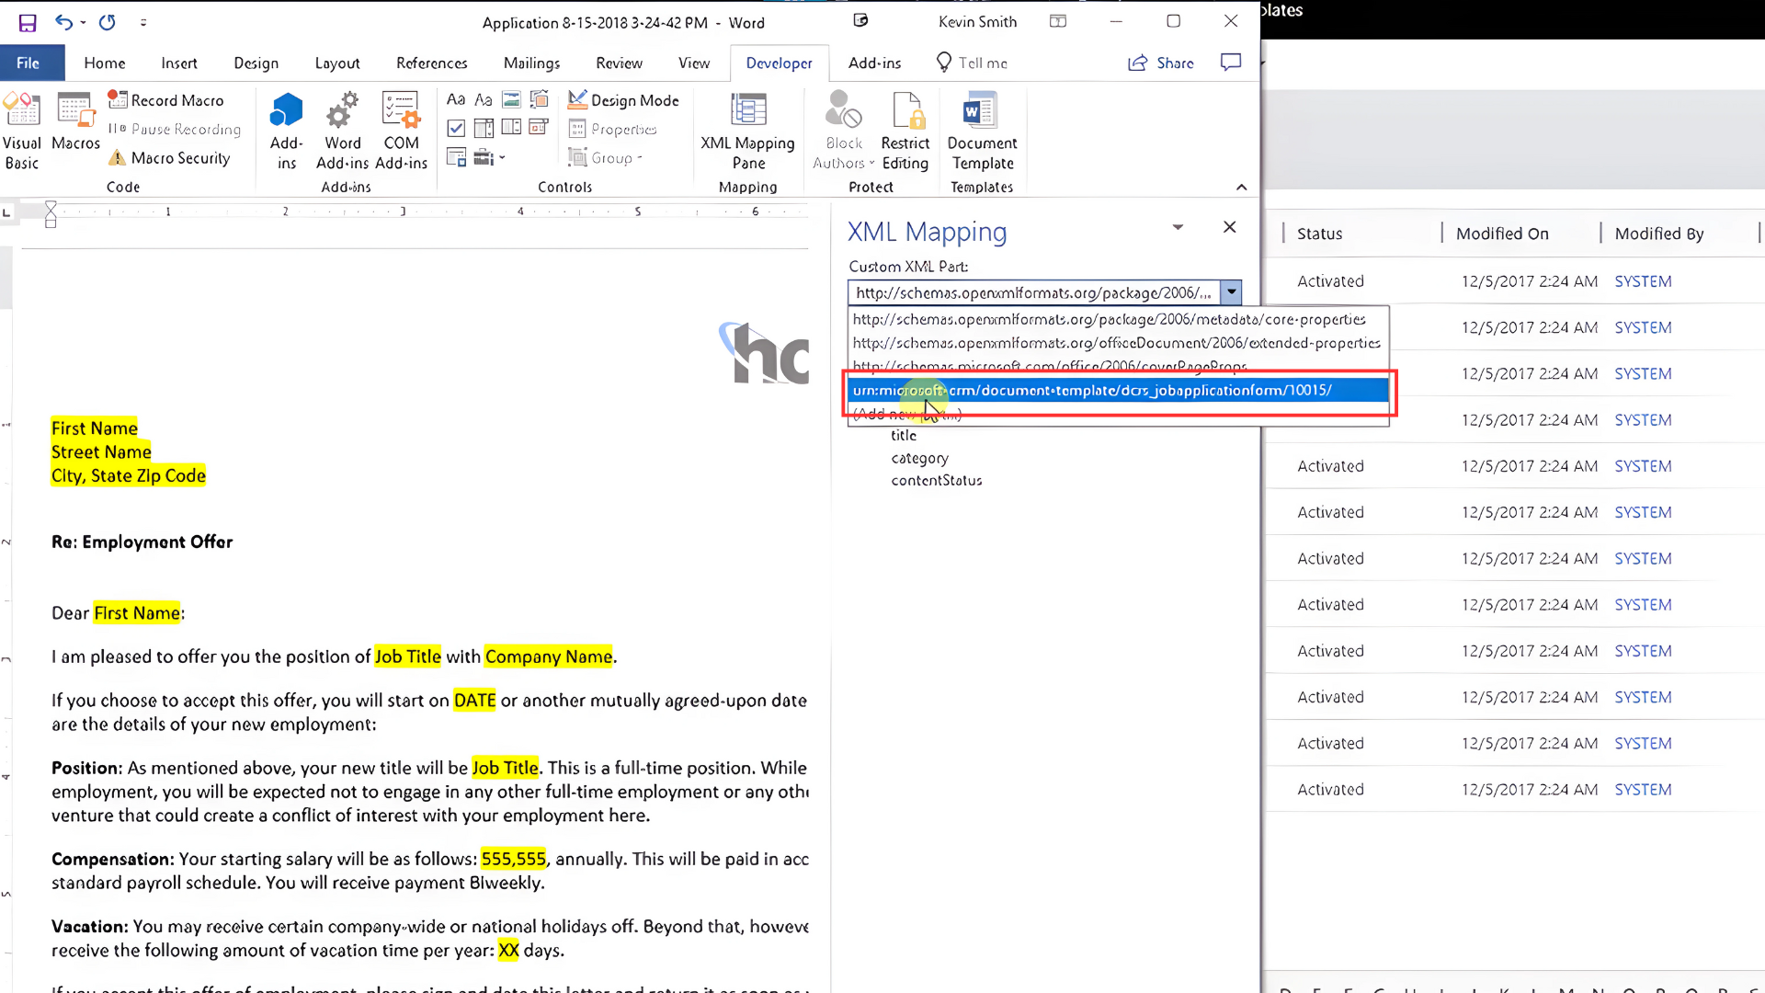The height and width of the screenshot is (993, 1765).
Task: Click the Tell me search box
Action: pyautogui.click(x=973, y=63)
